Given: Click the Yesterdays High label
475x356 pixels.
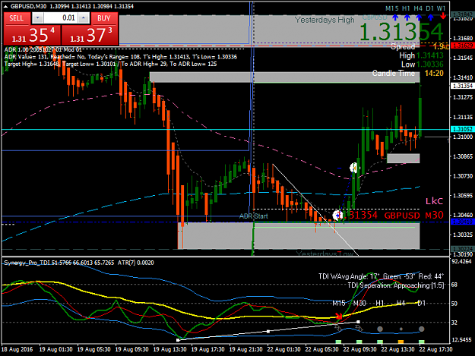Looking at the screenshot, I should [325, 20].
